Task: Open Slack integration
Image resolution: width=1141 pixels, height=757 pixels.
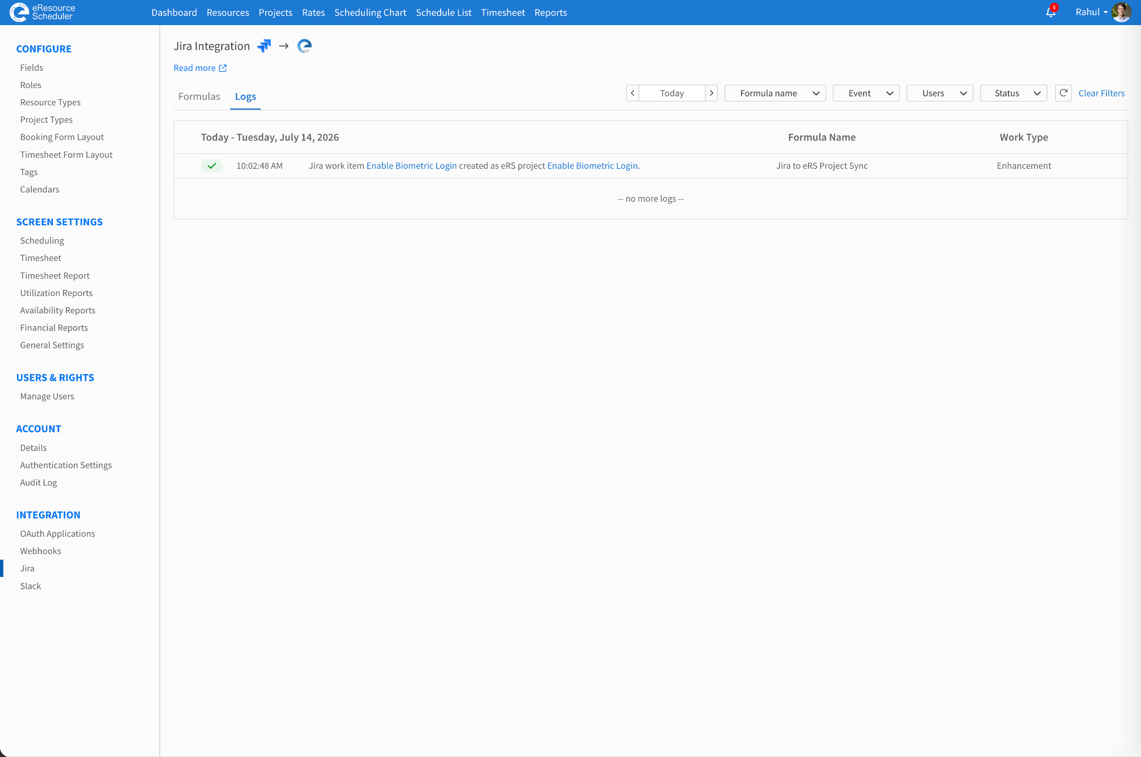Action: click(31, 586)
